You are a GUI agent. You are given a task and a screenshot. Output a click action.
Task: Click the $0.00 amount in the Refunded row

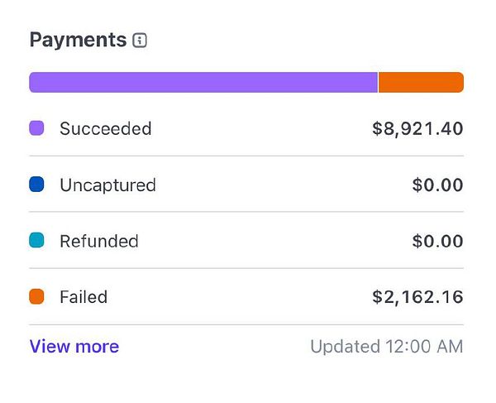click(437, 241)
